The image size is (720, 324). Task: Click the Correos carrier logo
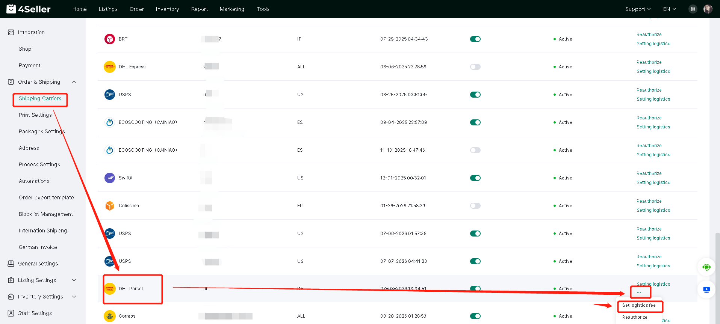[x=110, y=316]
